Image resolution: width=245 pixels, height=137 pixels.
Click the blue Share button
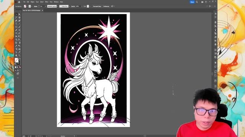[x=192, y=2]
